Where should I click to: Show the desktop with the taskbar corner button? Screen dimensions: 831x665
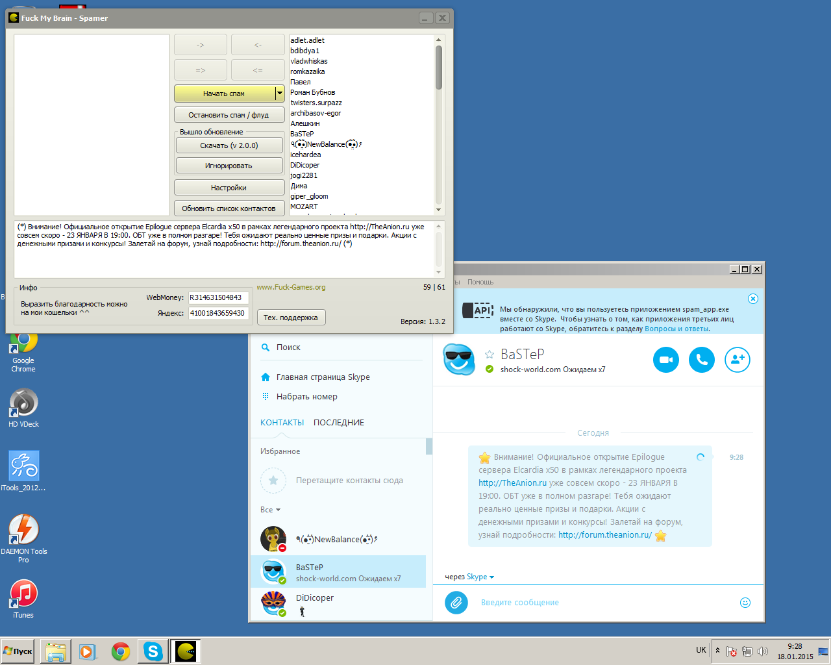pyautogui.click(x=824, y=651)
